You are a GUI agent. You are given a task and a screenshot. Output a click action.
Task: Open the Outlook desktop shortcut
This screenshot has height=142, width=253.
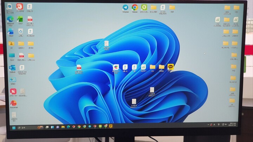(x=12, y=68)
